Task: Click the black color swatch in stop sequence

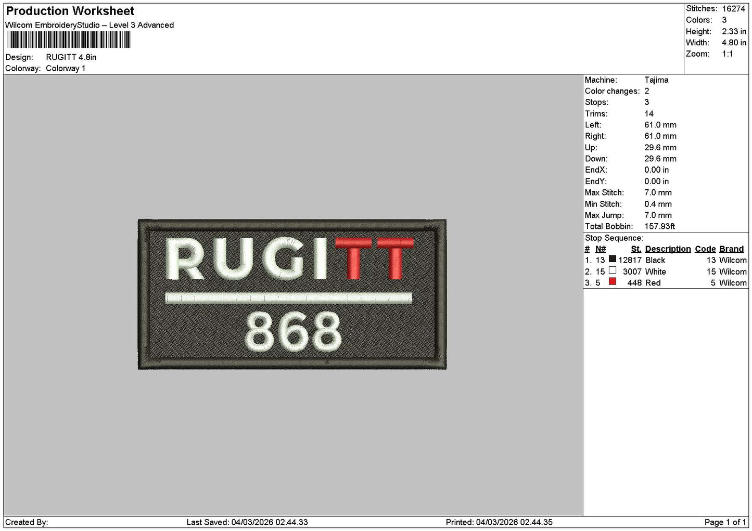Action: click(x=613, y=259)
